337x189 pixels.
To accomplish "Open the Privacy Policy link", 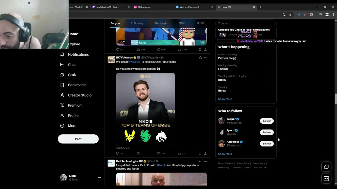I will click(243, 163).
